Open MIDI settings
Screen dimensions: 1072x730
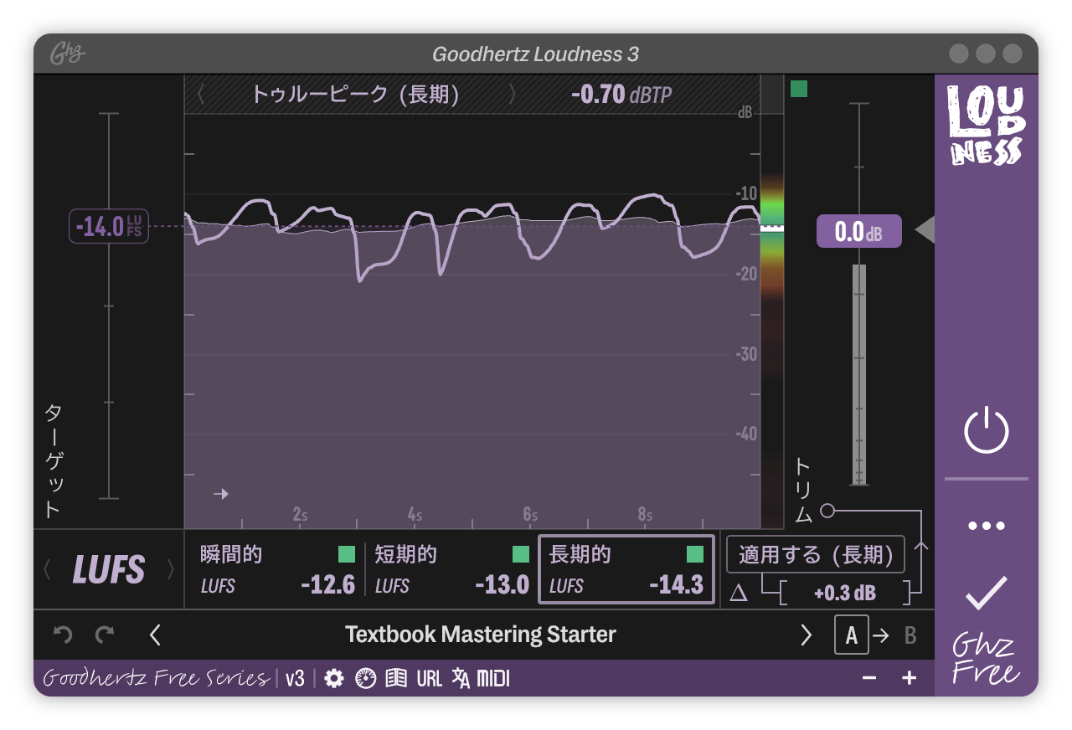(493, 678)
